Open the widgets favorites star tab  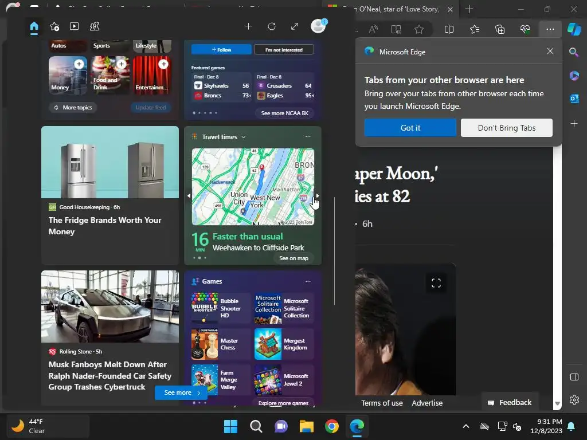click(54, 26)
